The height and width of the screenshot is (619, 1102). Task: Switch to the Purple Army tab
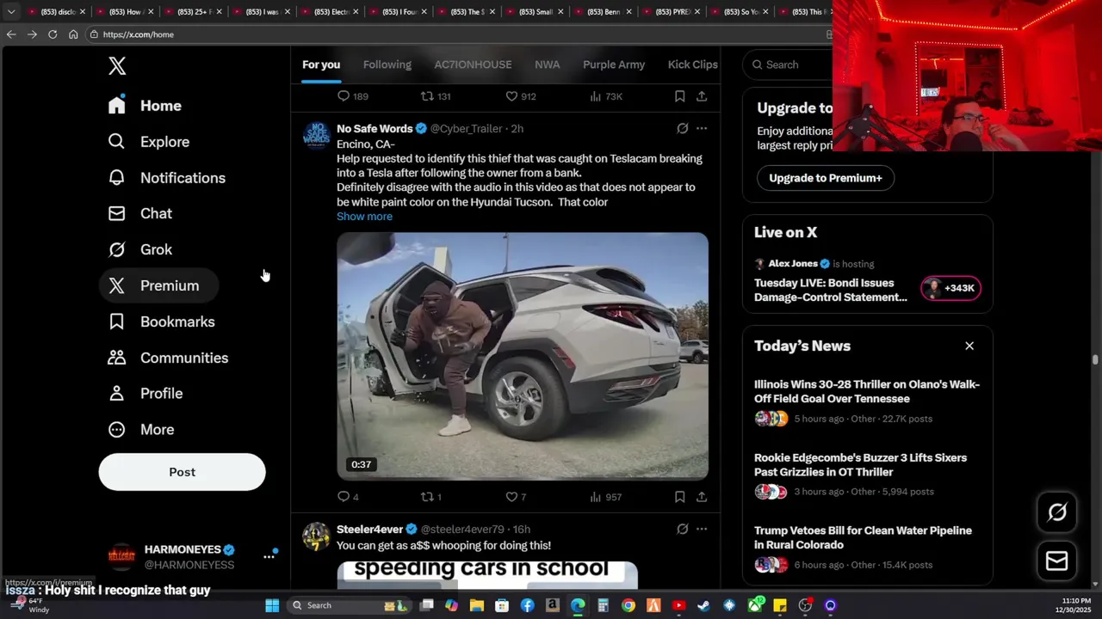coord(614,64)
